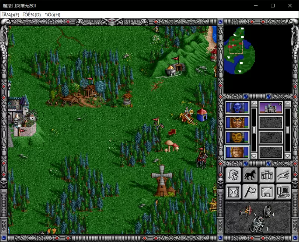
Task: Select the castle thumbnail in the town list
Action: (271, 107)
